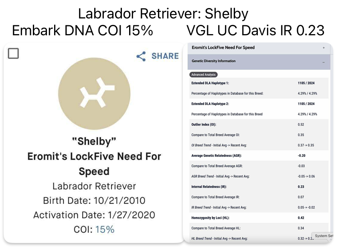
Task: Click the gold Embark logo avatar
Action: coord(94,93)
